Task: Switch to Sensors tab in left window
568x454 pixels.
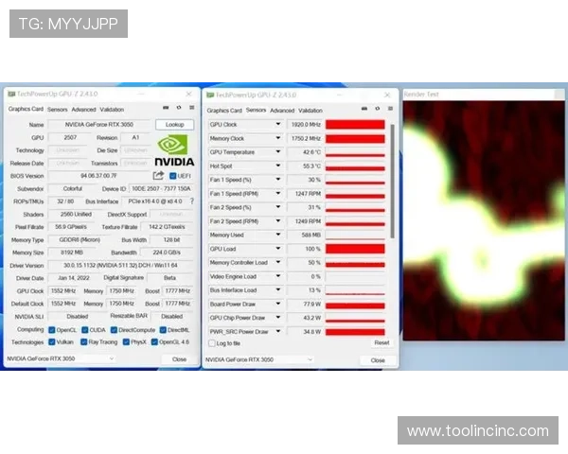Action: [57, 110]
